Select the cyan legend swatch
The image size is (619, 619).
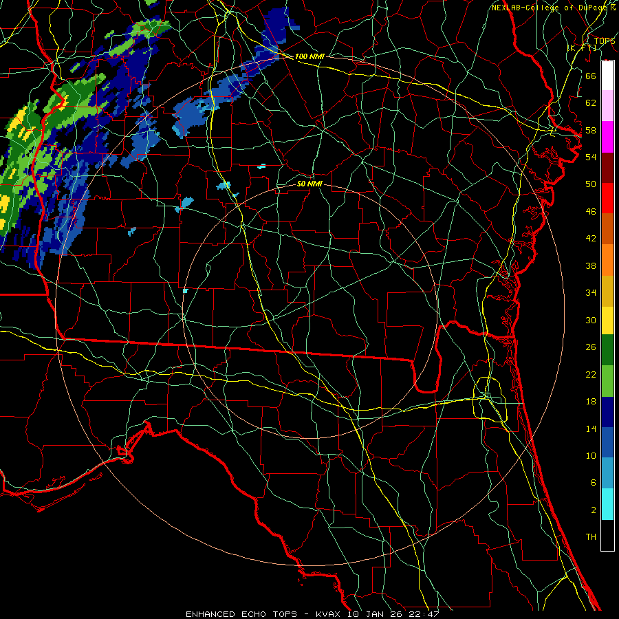pyautogui.click(x=607, y=504)
